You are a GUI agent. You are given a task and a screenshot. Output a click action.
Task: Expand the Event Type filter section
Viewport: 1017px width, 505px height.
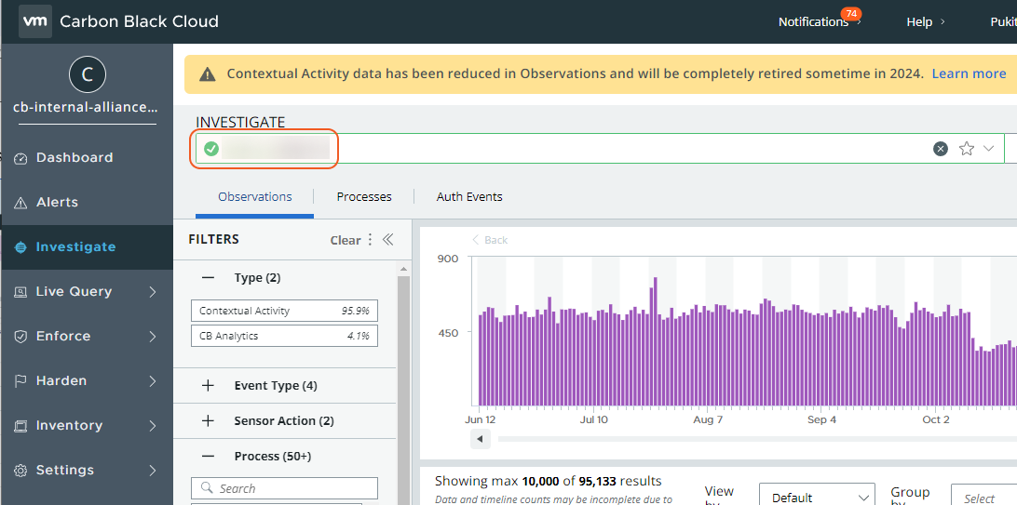pyautogui.click(x=208, y=386)
